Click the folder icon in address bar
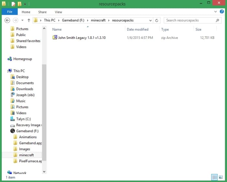This screenshot has height=182, width=227. click(x=36, y=20)
